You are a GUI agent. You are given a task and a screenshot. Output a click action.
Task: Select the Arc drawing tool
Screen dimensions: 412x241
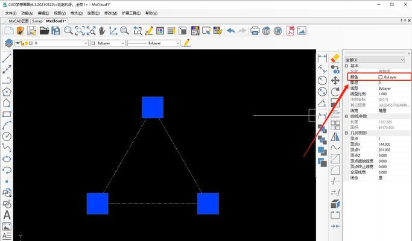[x=7, y=125]
